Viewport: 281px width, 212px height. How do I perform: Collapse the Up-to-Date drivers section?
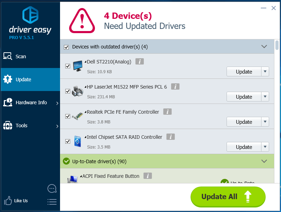point(264,161)
